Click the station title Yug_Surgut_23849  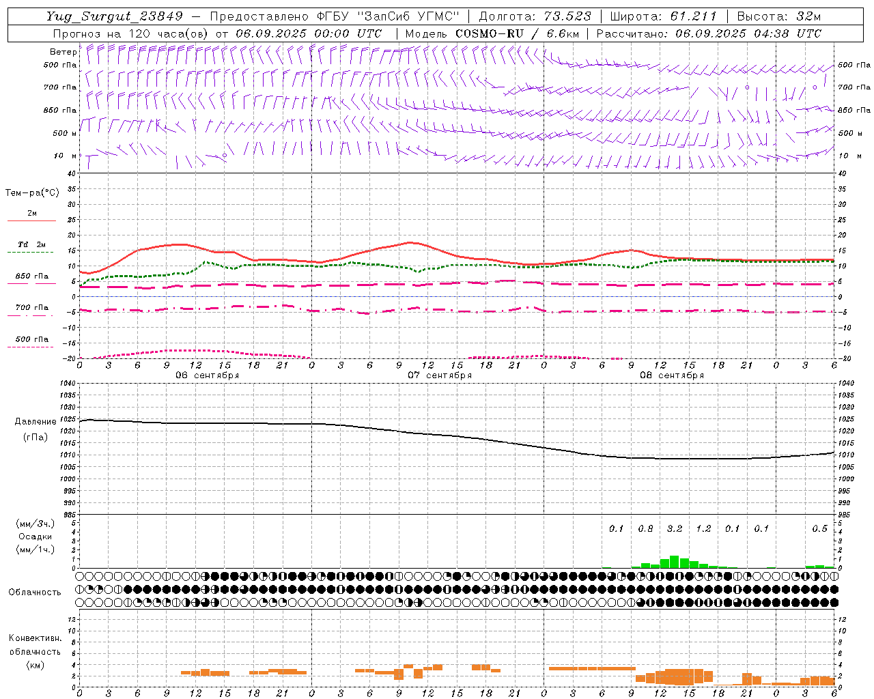coord(115,16)
